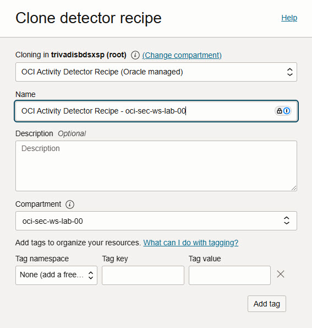Open the detector recipe source dropdown

(x=156, y=72)
